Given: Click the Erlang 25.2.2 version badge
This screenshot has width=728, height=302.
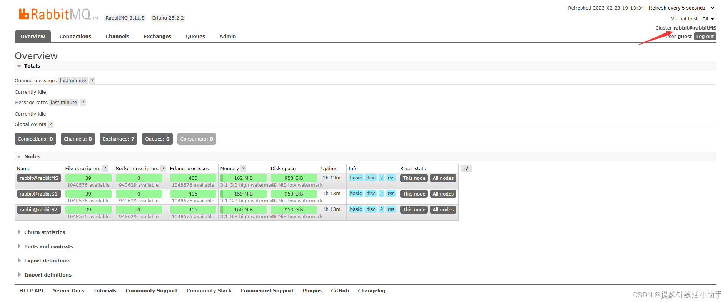Looking at the screenshot, I should pyautogui.click(x=168, y=18).
